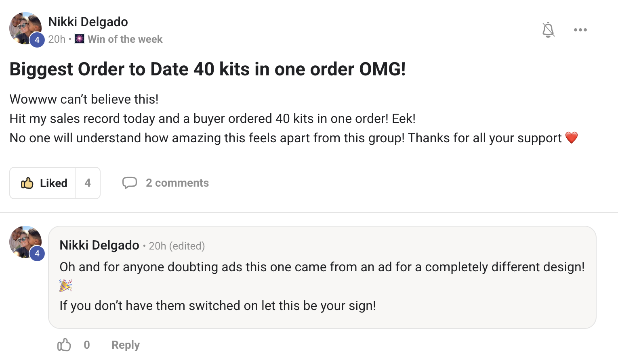
Task: Click the sparkle icon beside Win of the week
Action: 80,39
